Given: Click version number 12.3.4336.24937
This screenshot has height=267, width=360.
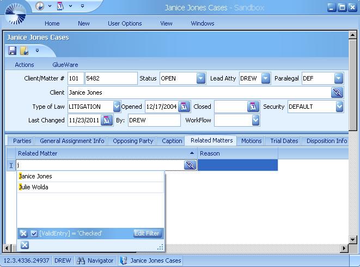Looking at the screenshot, I should click(26, 260).
